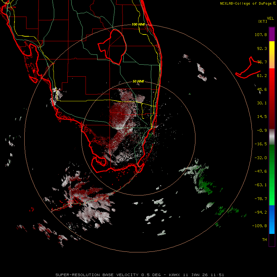Click the Lake Okeechobee outline on the map

[x=112, y=47]
